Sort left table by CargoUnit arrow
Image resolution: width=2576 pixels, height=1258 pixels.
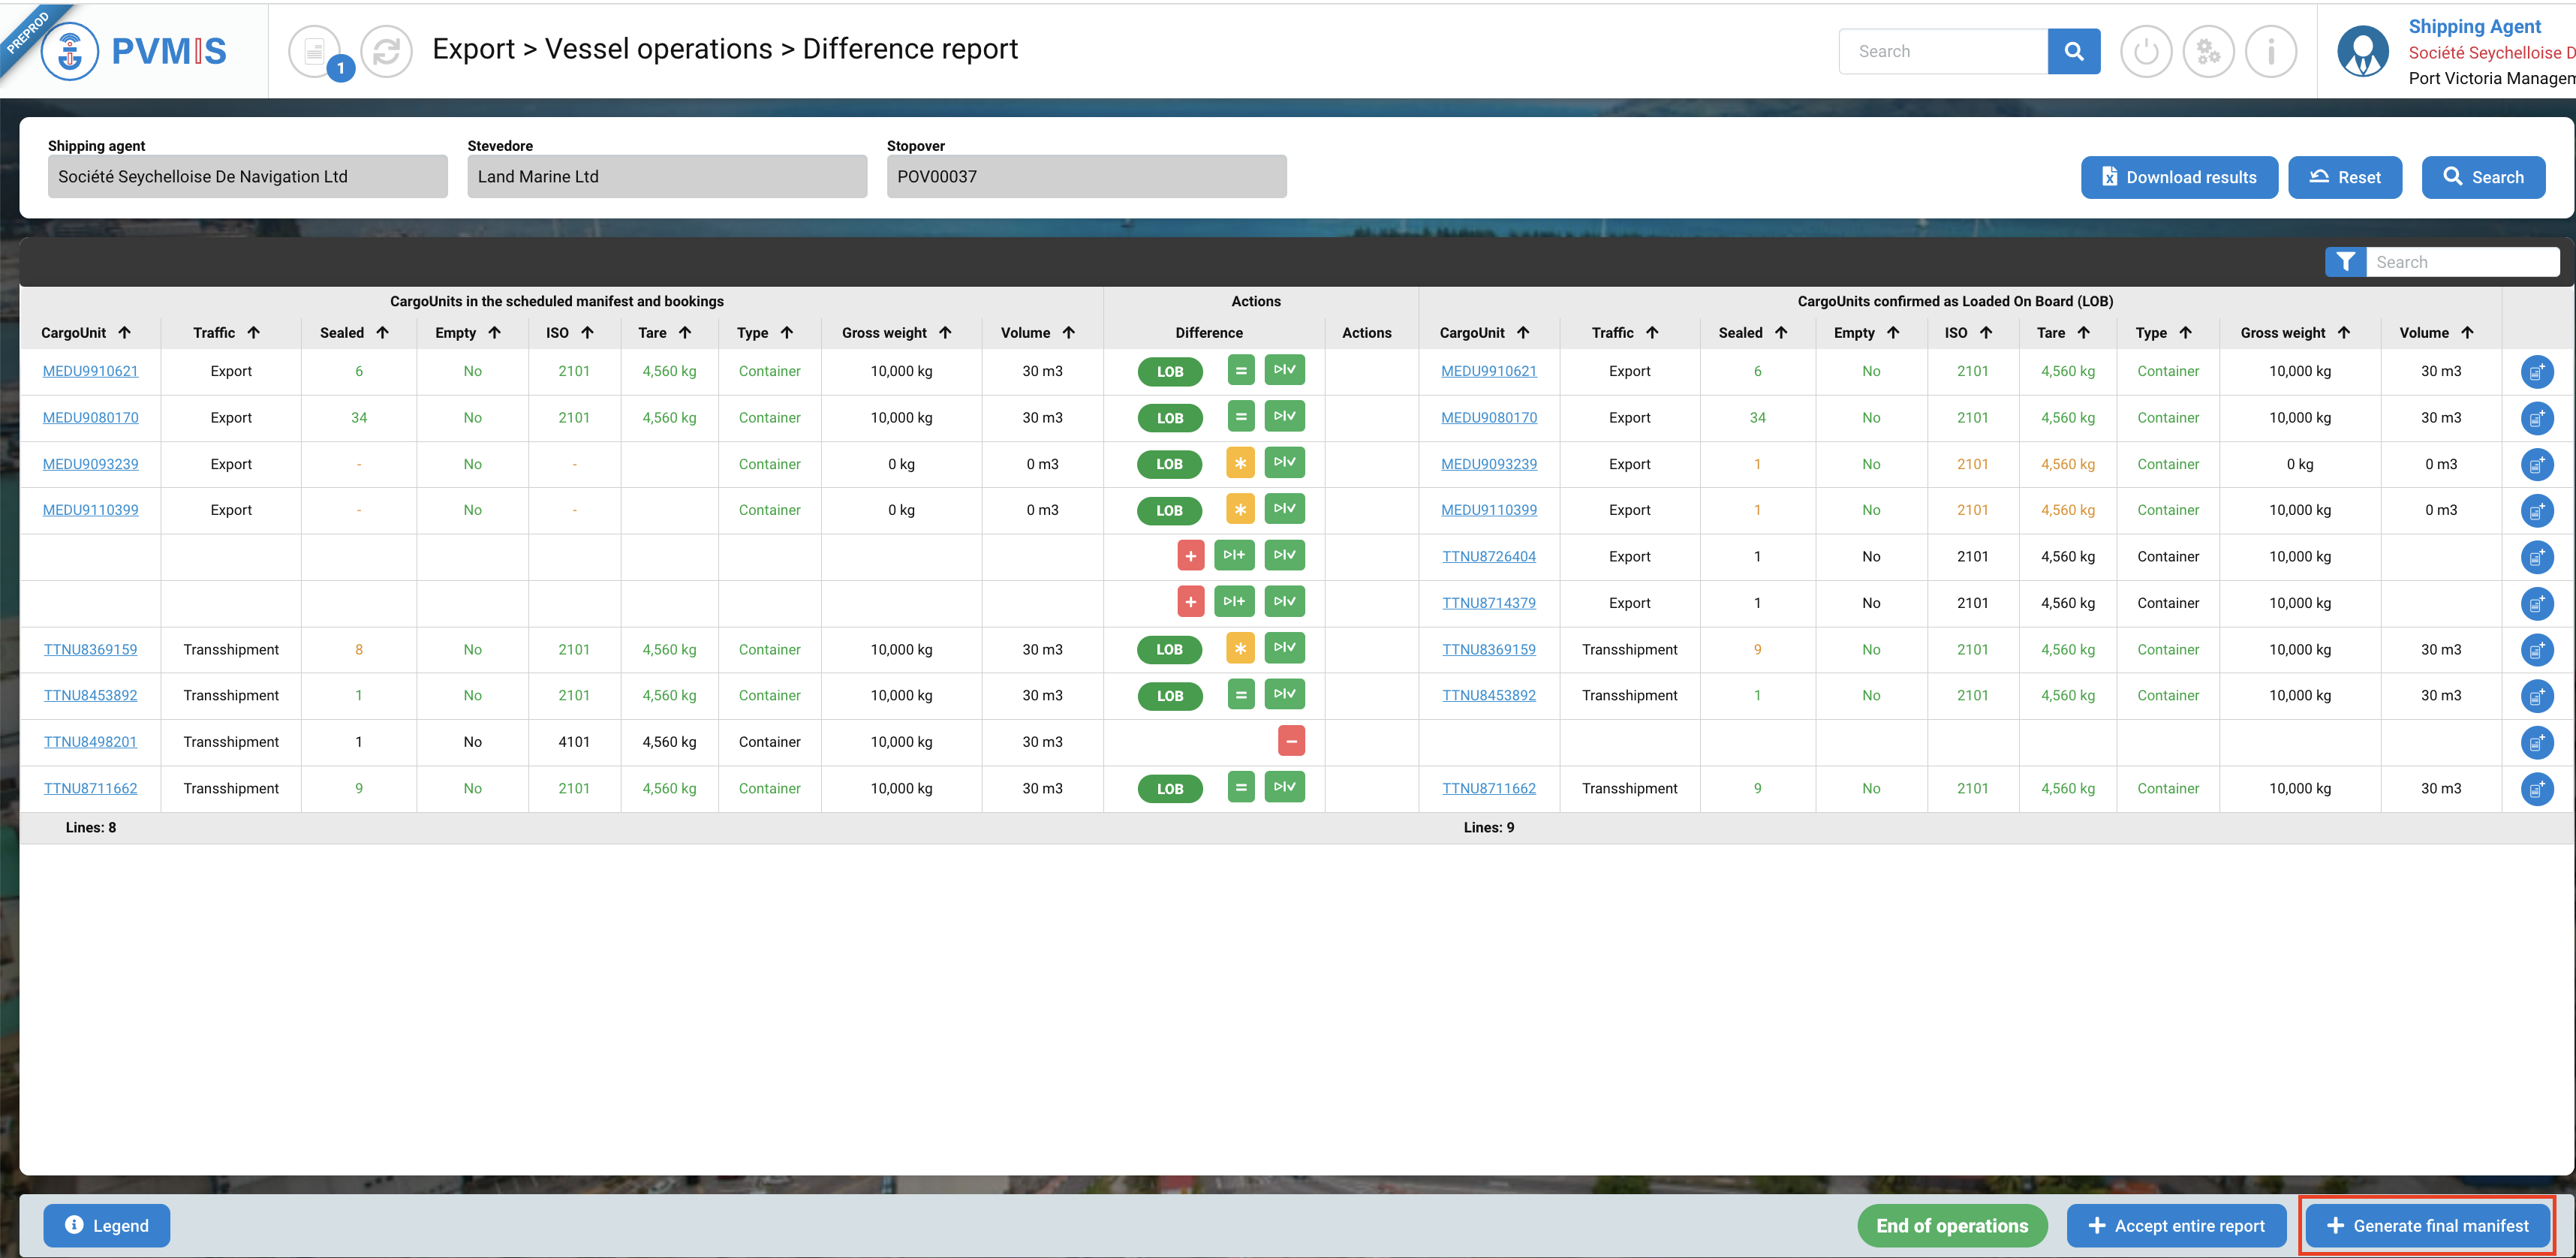(x=125, y=332)
